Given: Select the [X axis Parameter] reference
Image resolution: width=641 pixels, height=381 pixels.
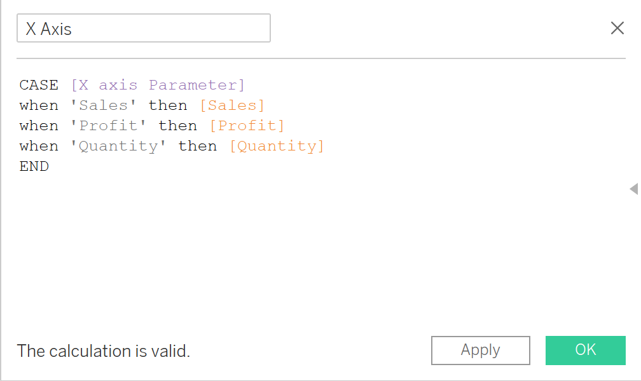Looking at the screenshot, I should pos(158,85).
